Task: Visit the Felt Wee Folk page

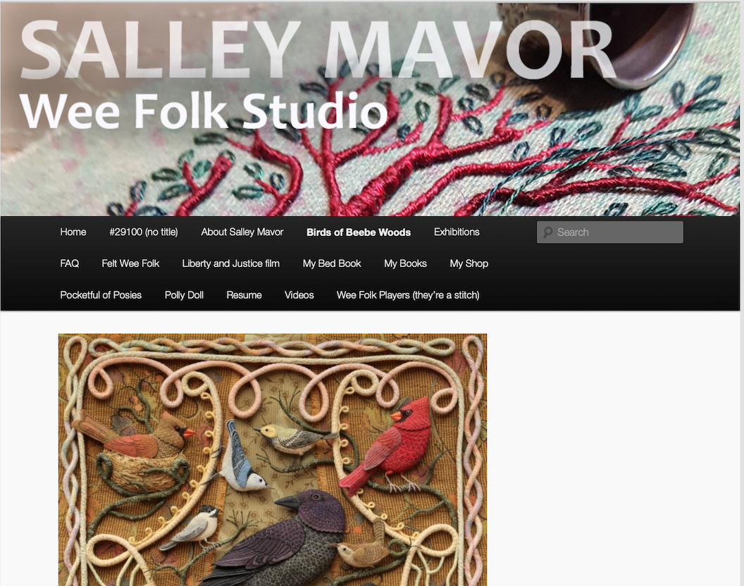Action: pos(130,263)
